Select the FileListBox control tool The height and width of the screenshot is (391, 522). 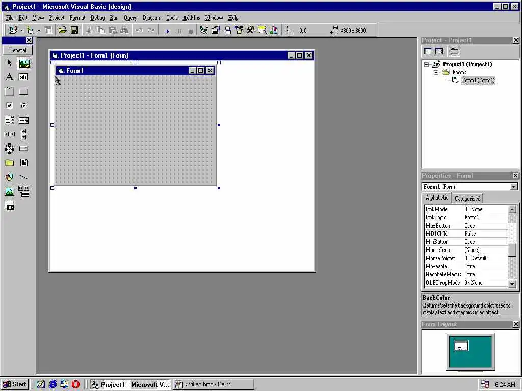(x=23, y=163)
